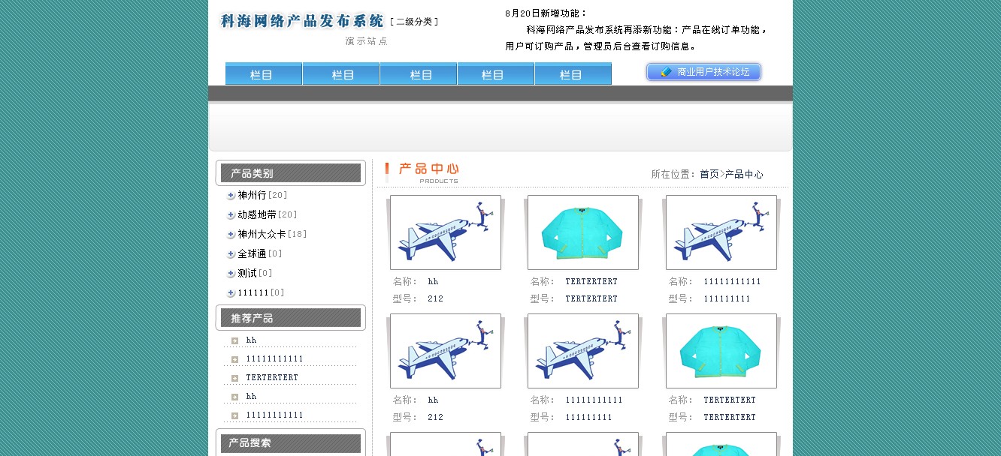Click the 产品类别 panel header
This screenshot has width=1001, height=456.
(x=291, y=173)
